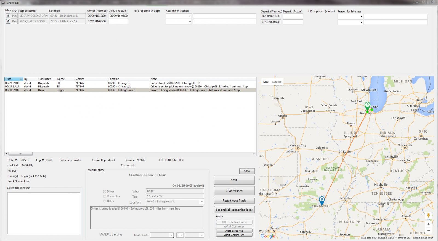Switch the map to Satellite view
Viewport: 438px width, 241px height.
point(276,82)
